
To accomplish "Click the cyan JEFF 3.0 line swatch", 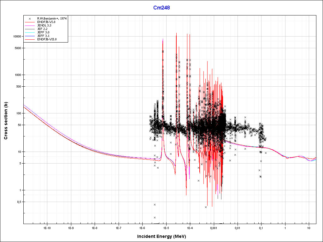I will pyautogui.click(x=30, y=32).
